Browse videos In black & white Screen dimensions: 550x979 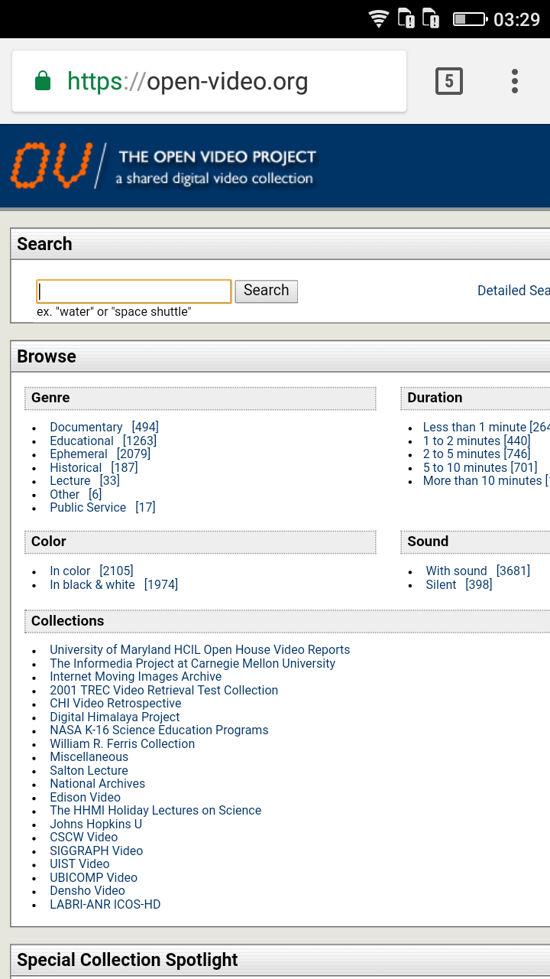[92, 584]
